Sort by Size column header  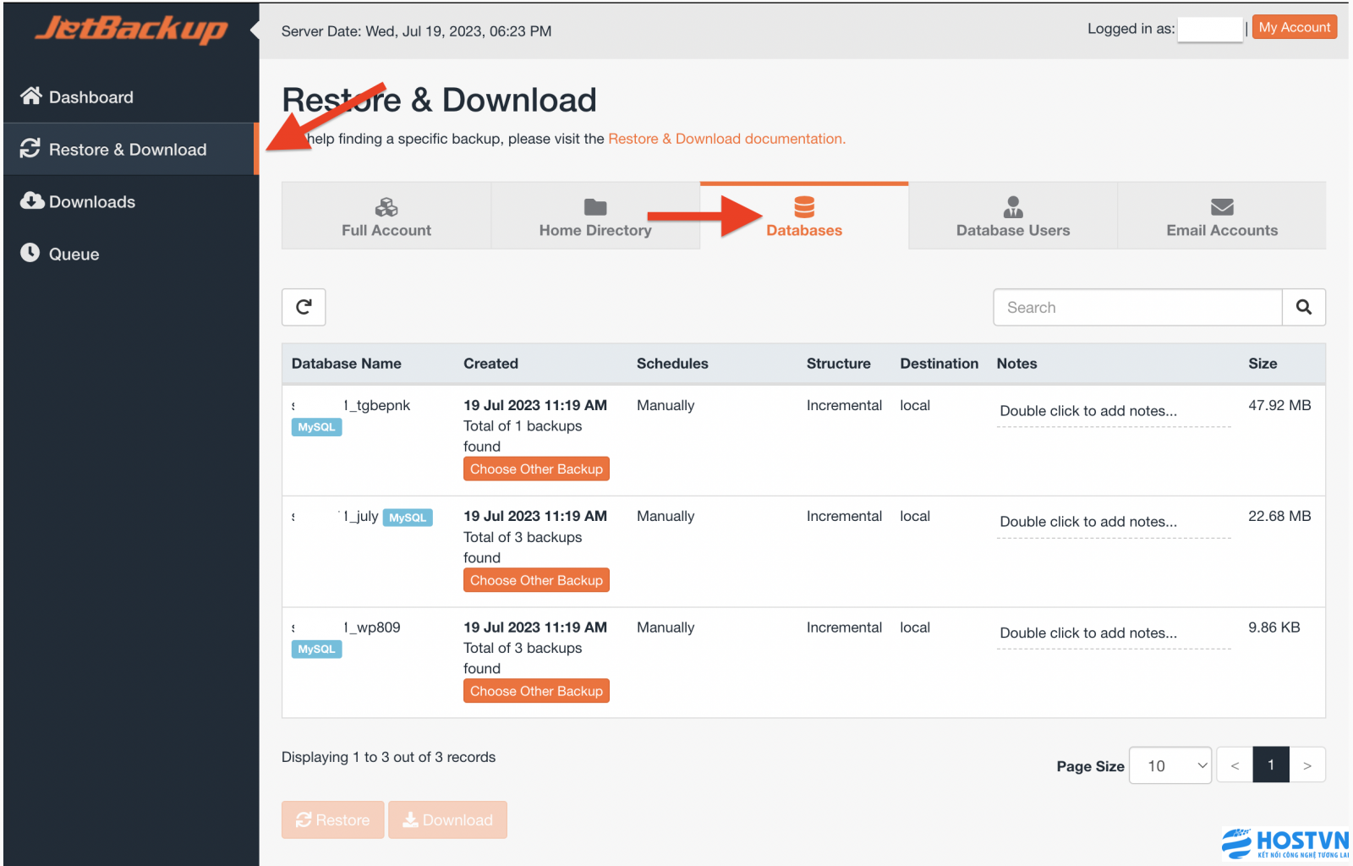[x=1263, y=364]
